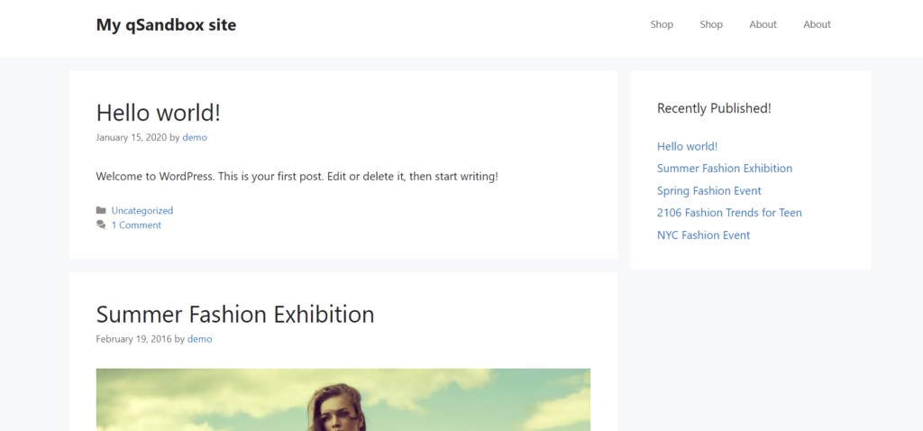Open sidebar link Hello world!
The image size is (923, 431).
(x=688, y=147)
